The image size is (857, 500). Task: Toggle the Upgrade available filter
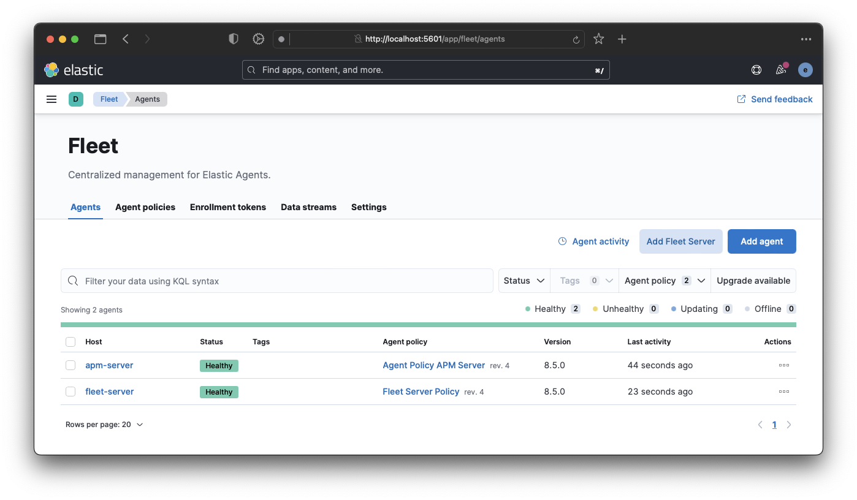[753, 281]
